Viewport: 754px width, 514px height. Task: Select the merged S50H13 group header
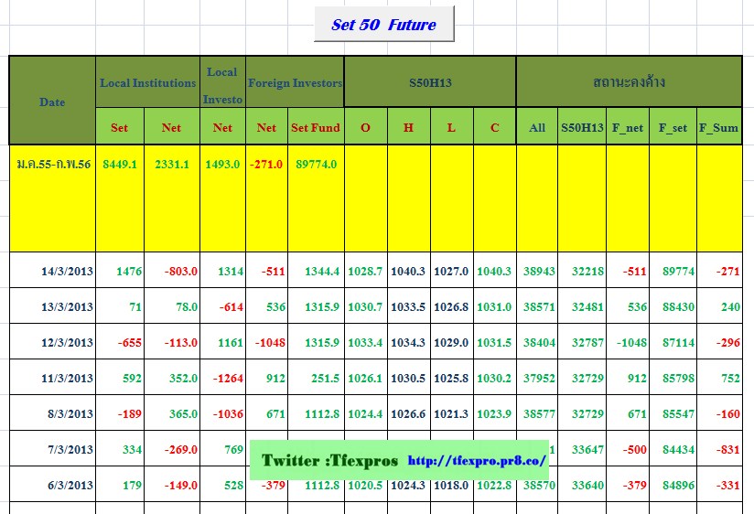coord(430,83)
